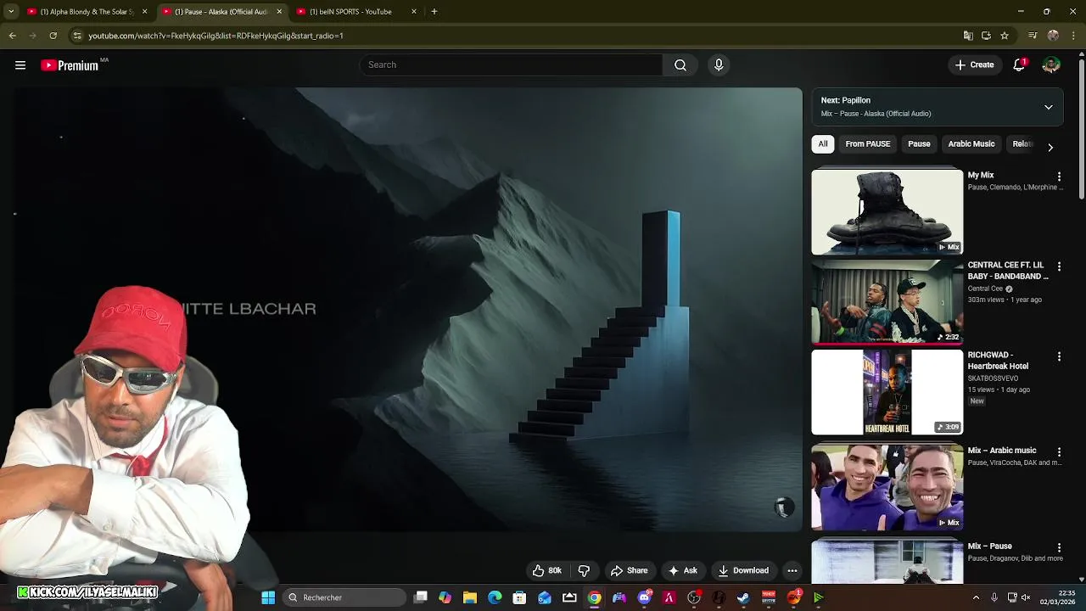Click the Windows Rechercher search box
The height and width of the screenshot is (611, 1086).
click(x=344, y=597)
